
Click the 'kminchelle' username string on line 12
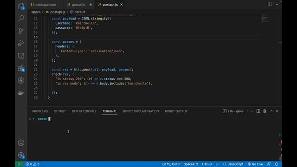pyautogui.click(x=85, y=23)
